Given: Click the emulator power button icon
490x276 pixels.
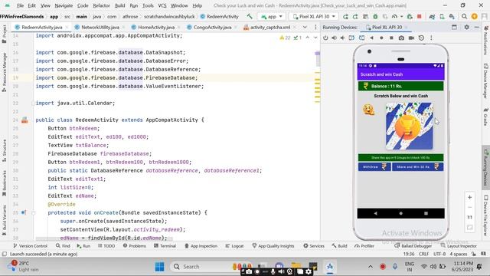Looking at the screenshot, I should point(325,38).
